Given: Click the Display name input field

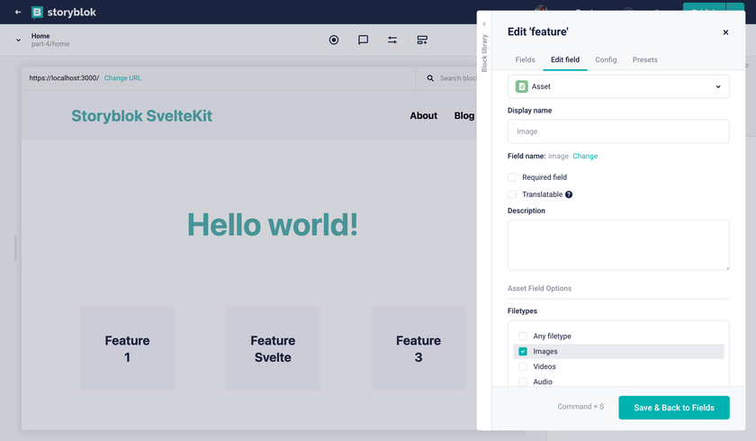Looking at the screenshot, I should click(x=618, y=131).
